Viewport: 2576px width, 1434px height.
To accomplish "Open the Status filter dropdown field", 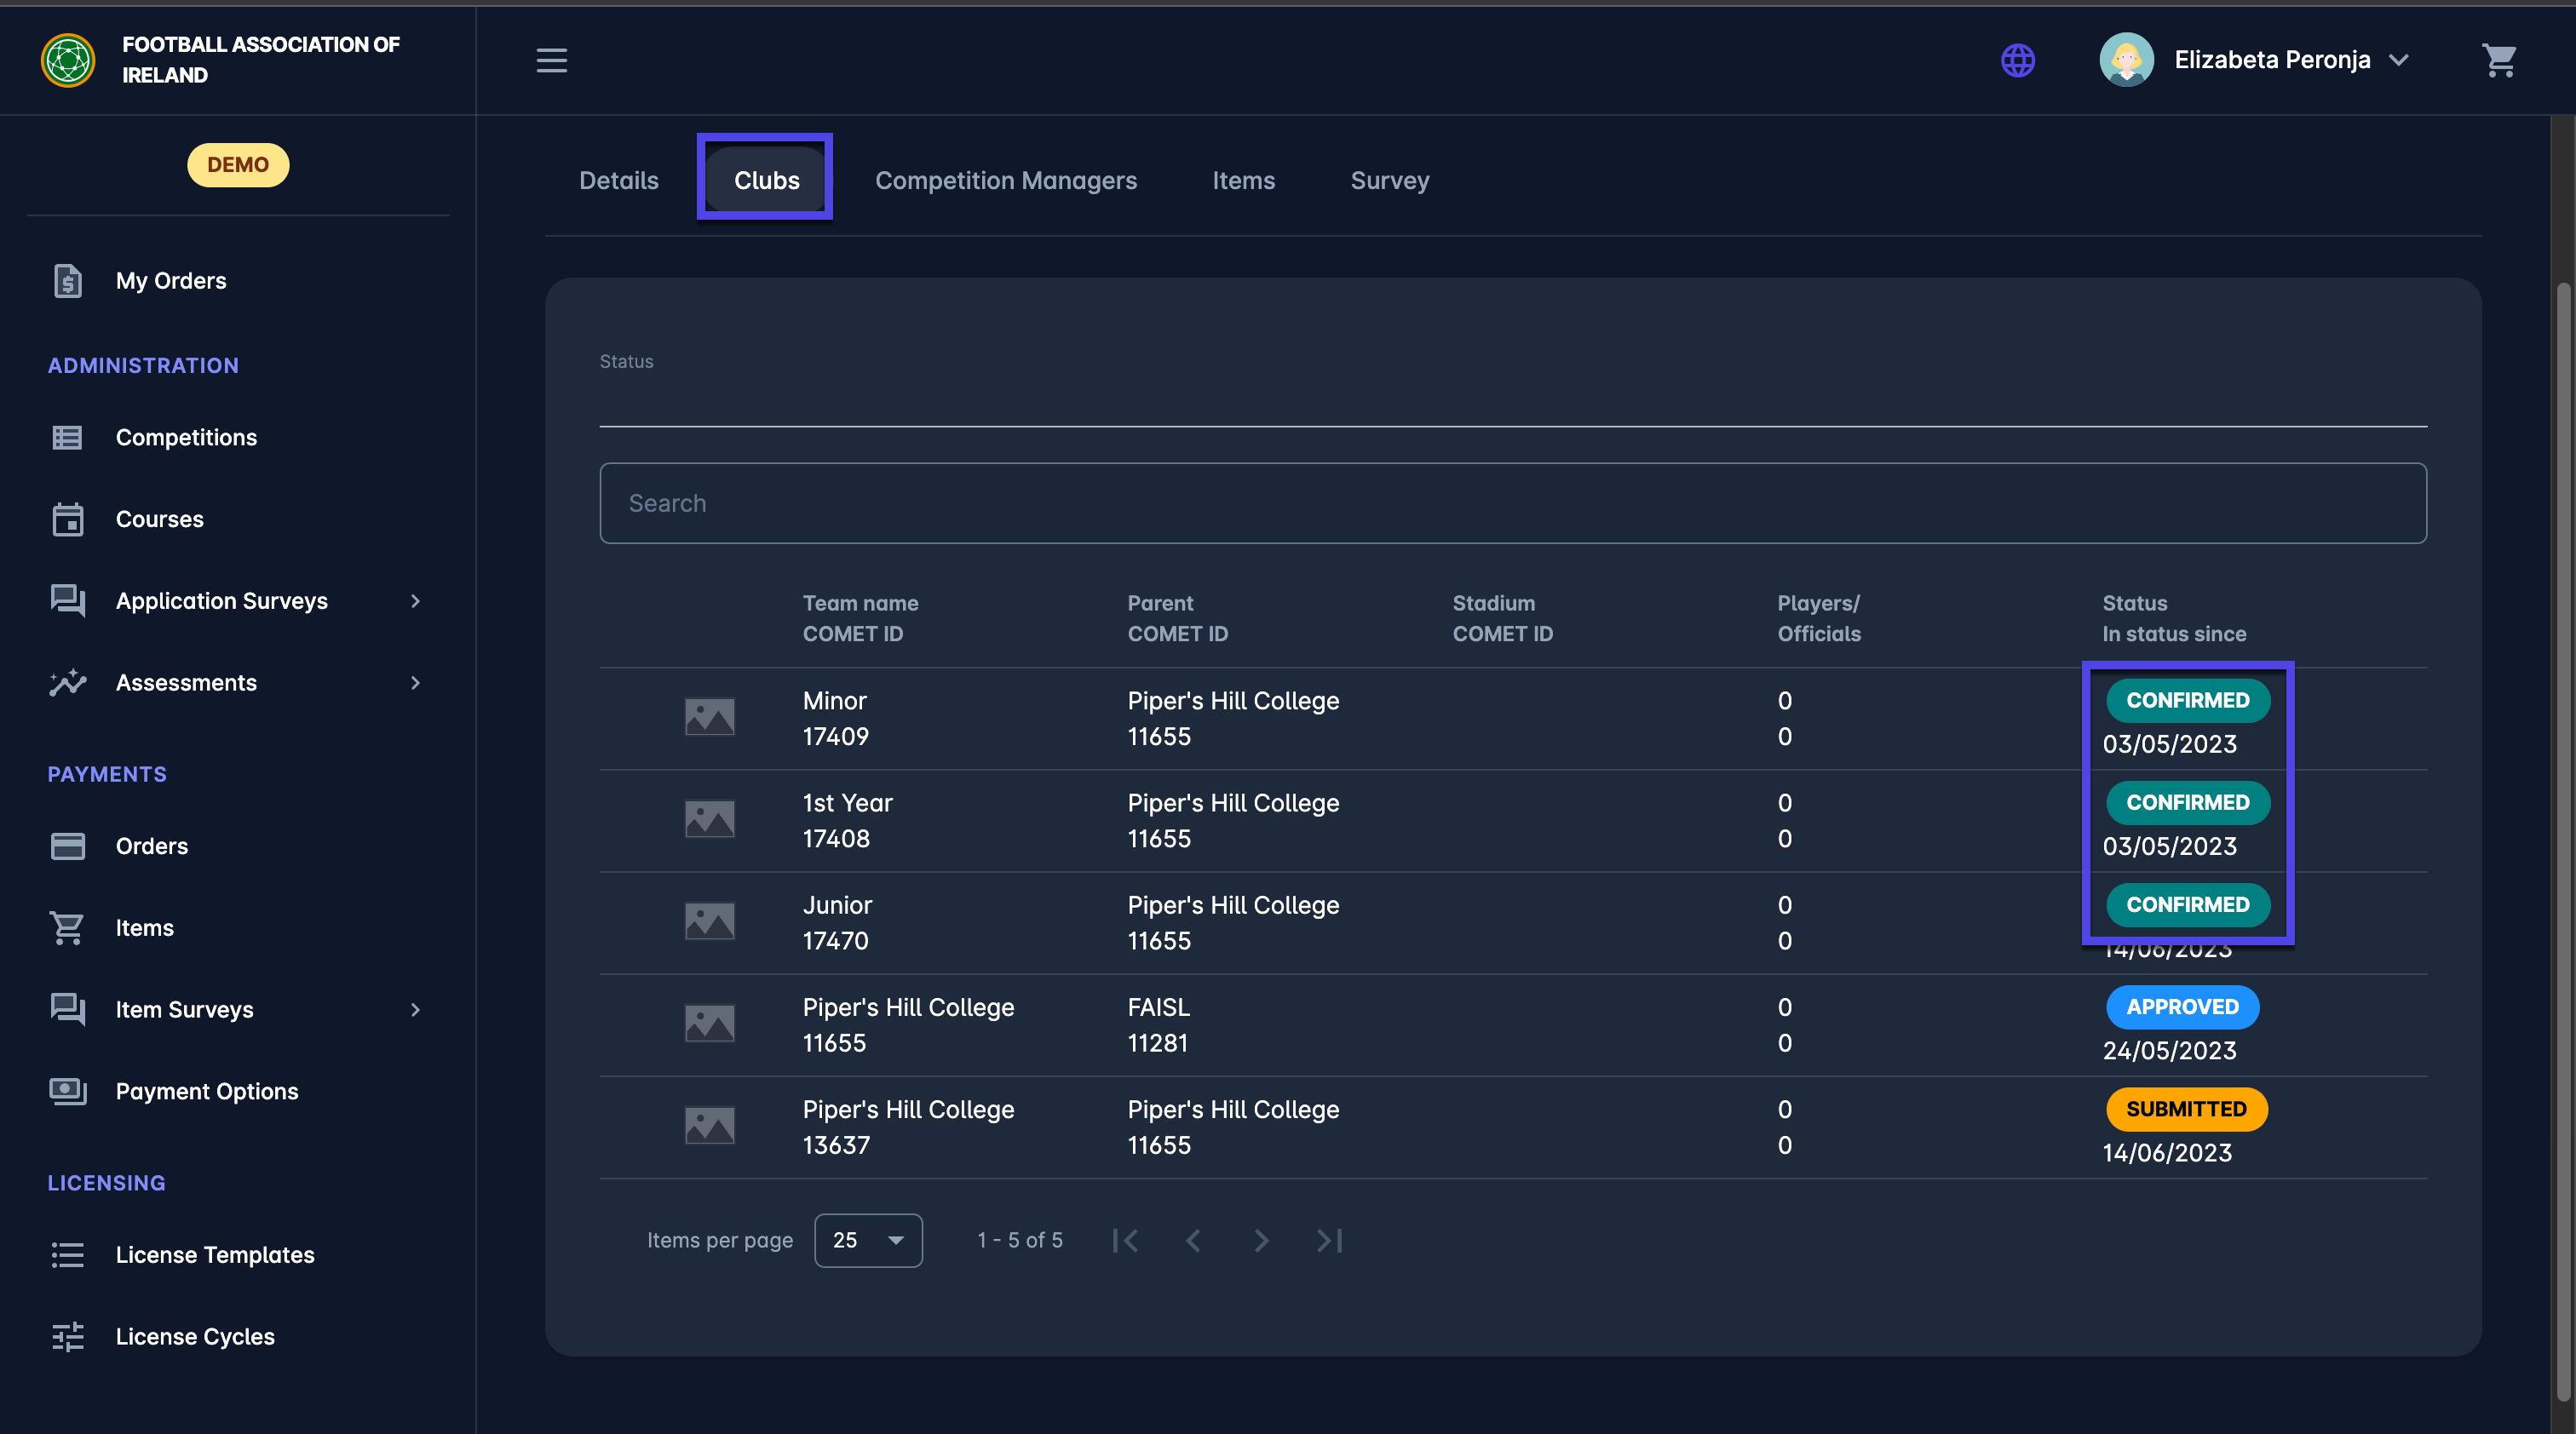I will [1512, 399].
